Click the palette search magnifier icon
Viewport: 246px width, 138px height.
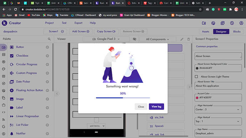(x=49, y=39)
